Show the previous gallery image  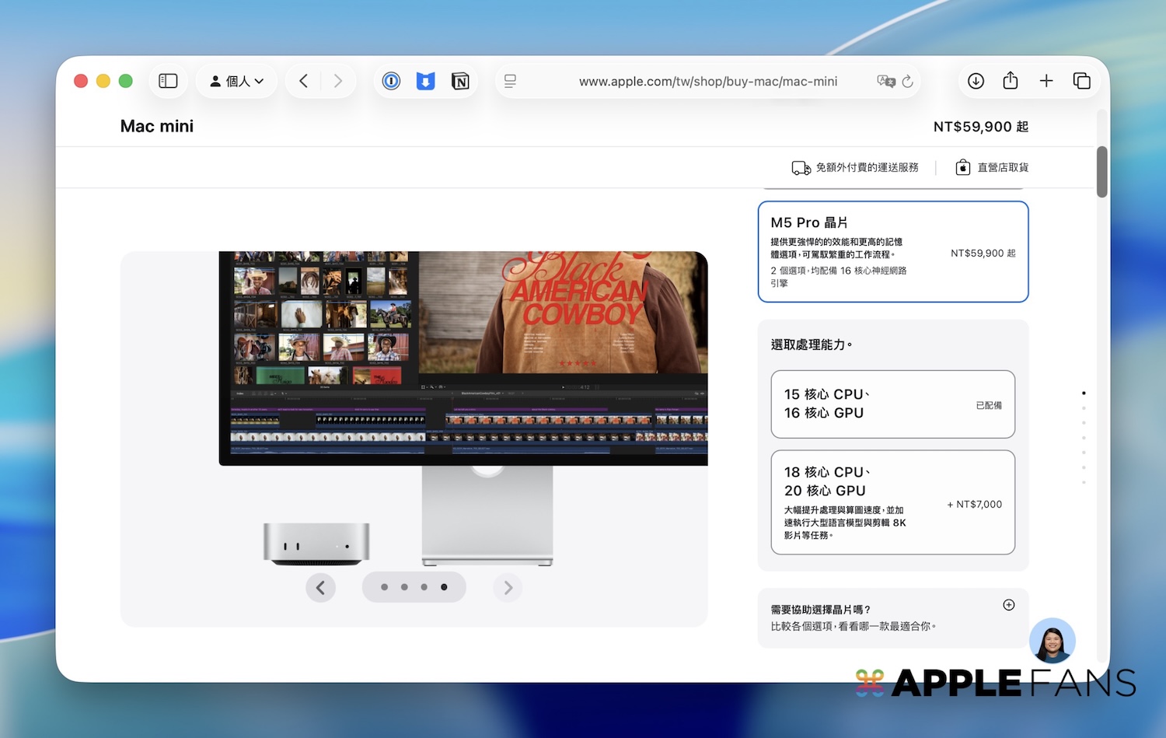coord(320,587)
